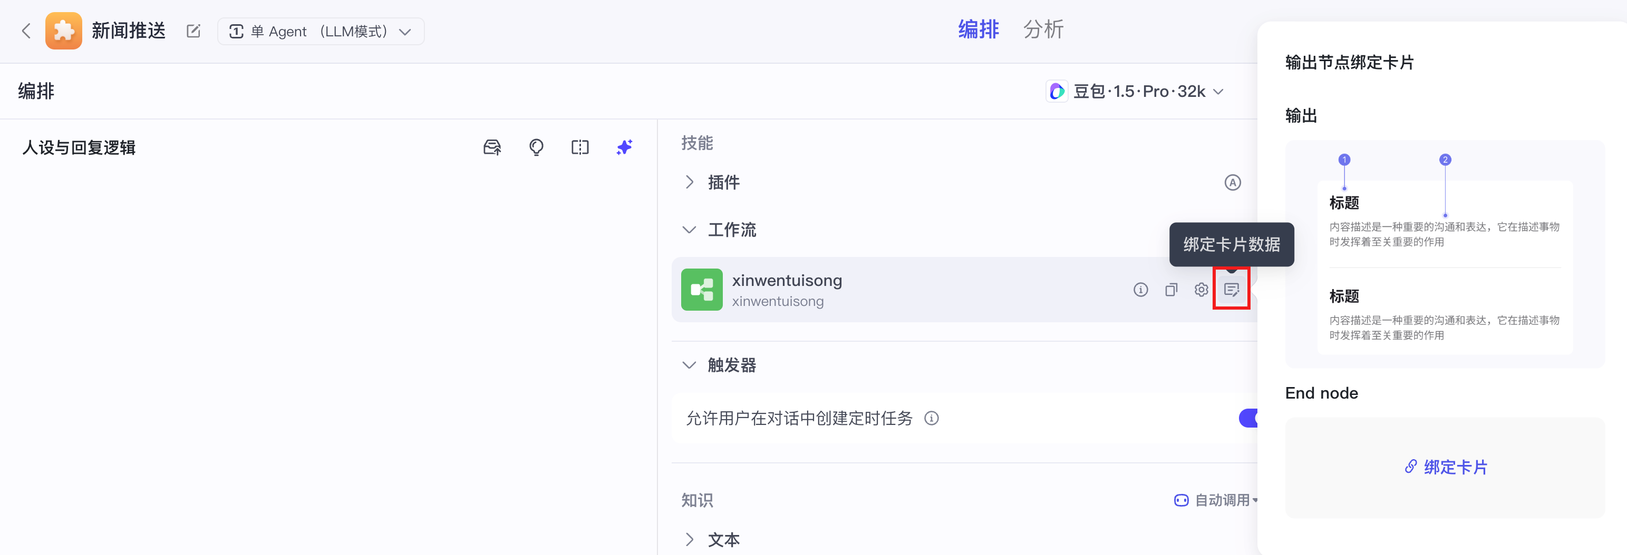
Task: Click the split-view preview icon
Action: click(x=580, y=147)
